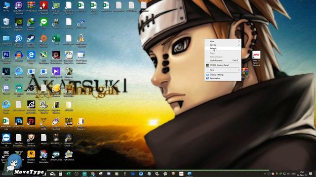Select the Need for Speed Payback icon

point(256,58)
